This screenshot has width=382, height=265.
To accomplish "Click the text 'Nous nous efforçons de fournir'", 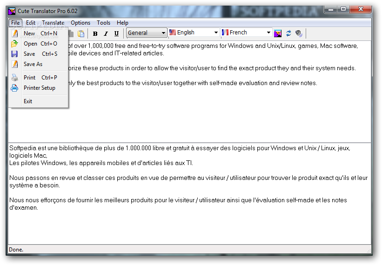I will pyautogui.click(x=51, y=200).
